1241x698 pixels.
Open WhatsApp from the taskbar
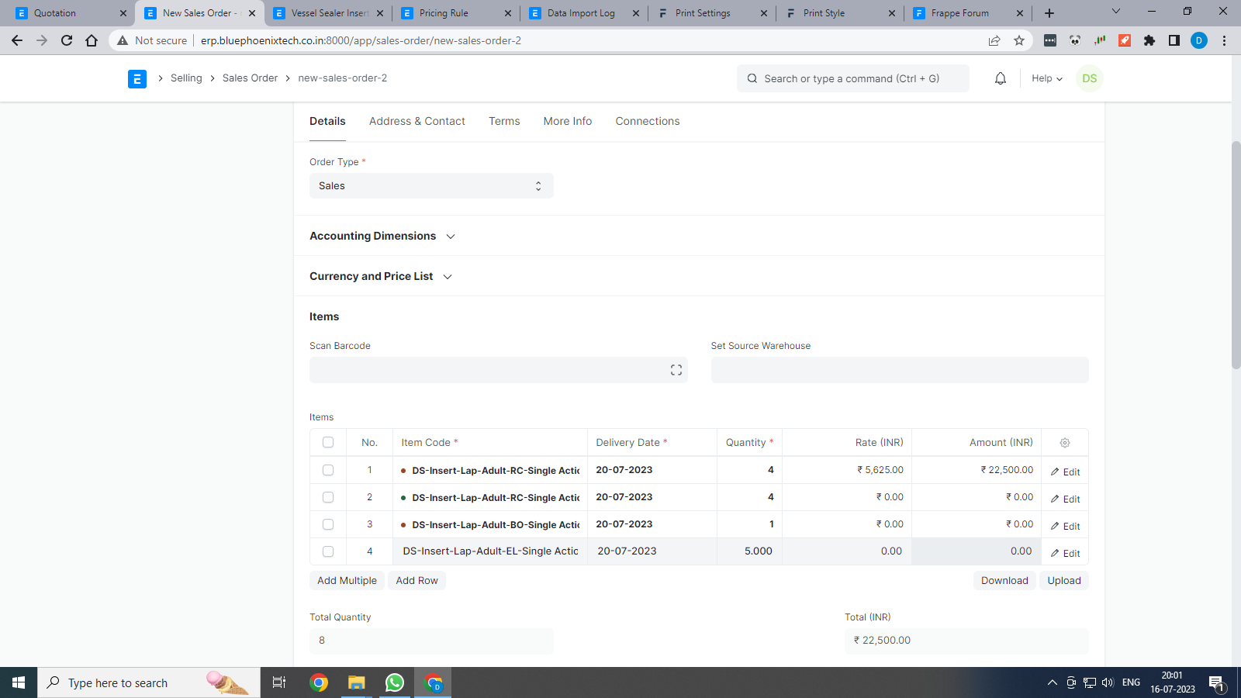(395, 682)
